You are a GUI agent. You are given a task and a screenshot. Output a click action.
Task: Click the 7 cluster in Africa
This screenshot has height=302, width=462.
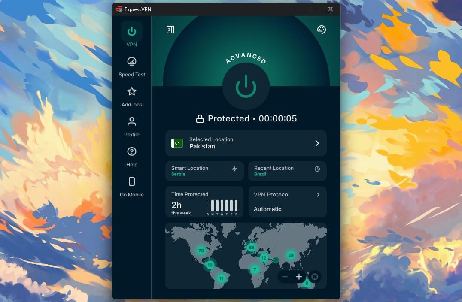255,269
